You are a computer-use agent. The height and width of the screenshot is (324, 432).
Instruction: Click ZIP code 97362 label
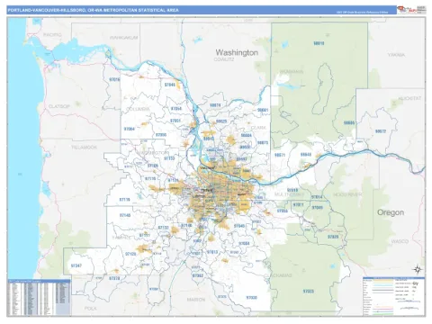[198, 275]
